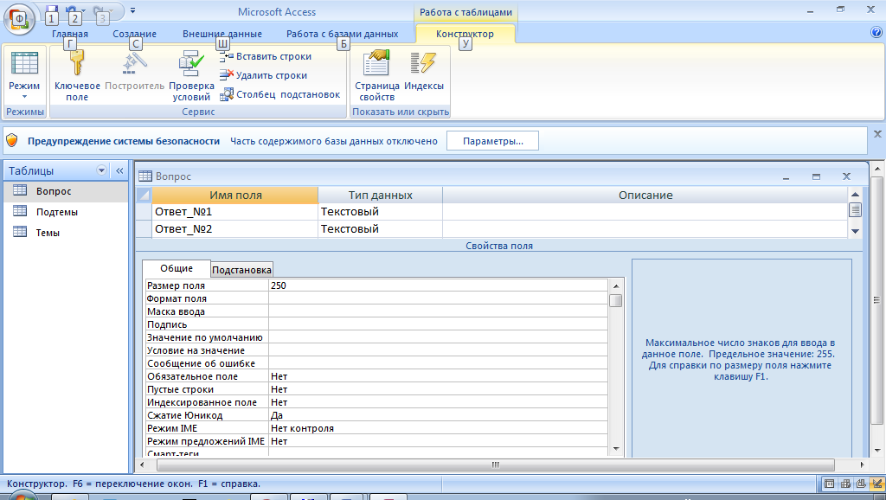
Task: Click the field grid scrollbar down arrow
Action: click(855, 231)
